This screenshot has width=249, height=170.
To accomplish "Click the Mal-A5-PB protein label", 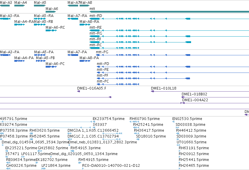I will (x=45, y=58).
